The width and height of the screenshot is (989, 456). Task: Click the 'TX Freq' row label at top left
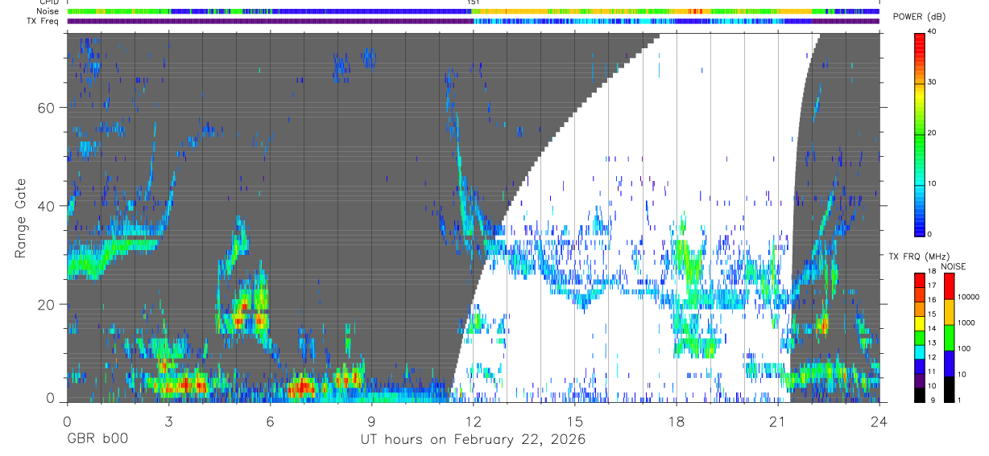coord(43,22)
